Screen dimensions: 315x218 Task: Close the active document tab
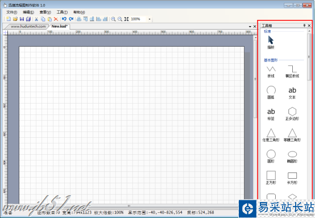(255, 26)
